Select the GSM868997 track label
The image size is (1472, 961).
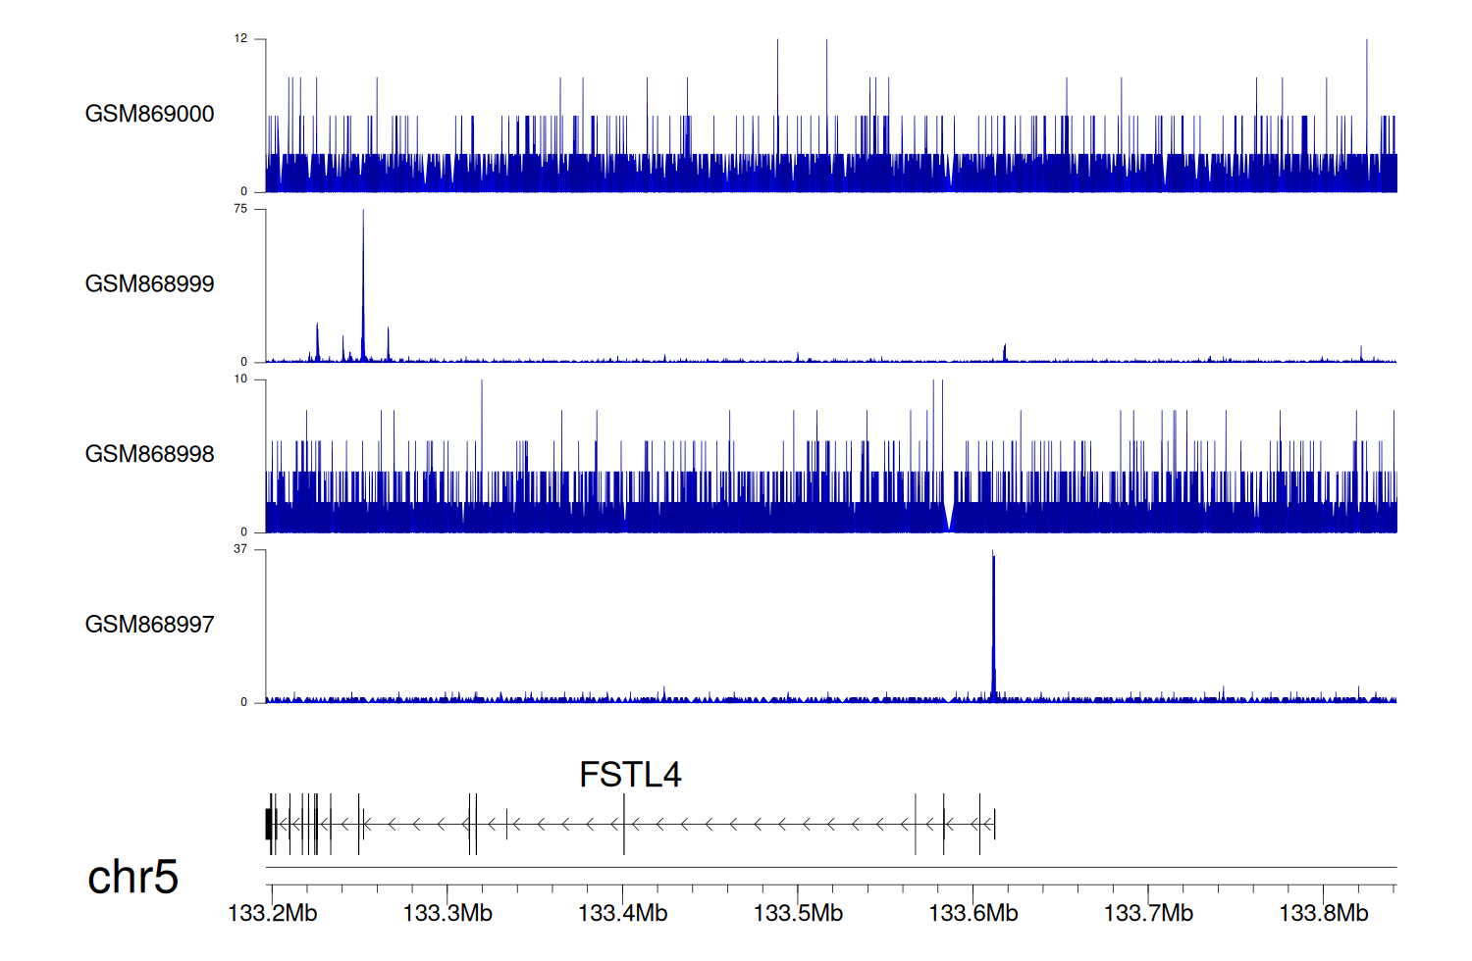coord(149,625)
